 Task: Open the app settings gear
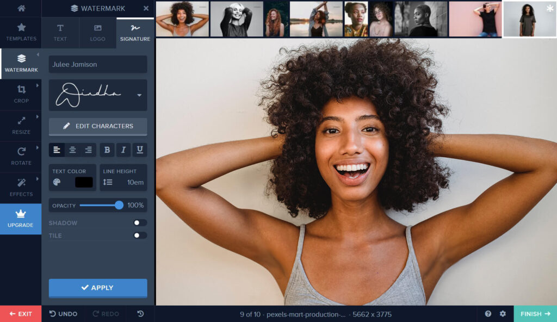click(x=503, y=314)
